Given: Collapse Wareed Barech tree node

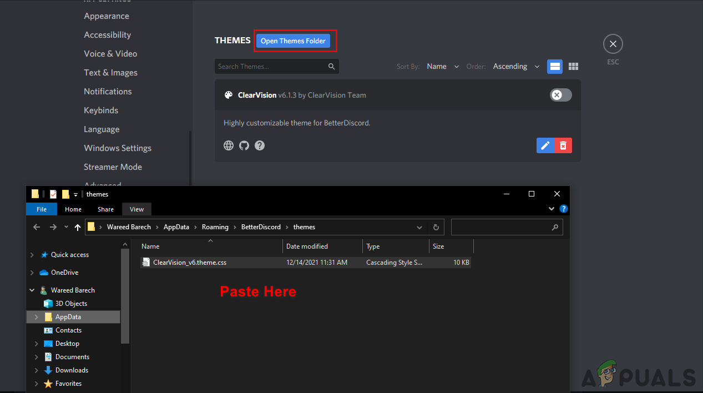Looking at the screenshot, I should (x=32, y=290).
